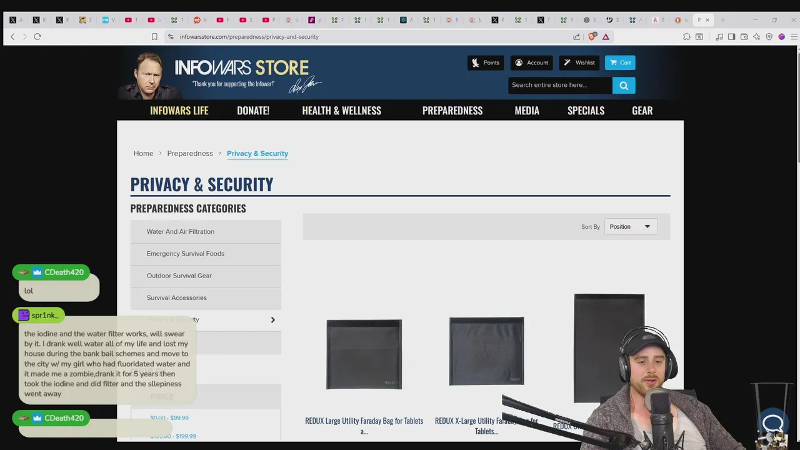Click the Search entire store field
Image resolution: width=800 pixels, height=450 pixels.
coord(560,86)
